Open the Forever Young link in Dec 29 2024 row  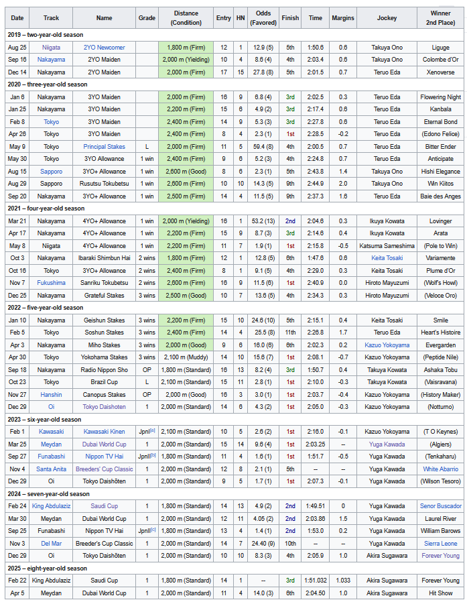pos(440,556)
